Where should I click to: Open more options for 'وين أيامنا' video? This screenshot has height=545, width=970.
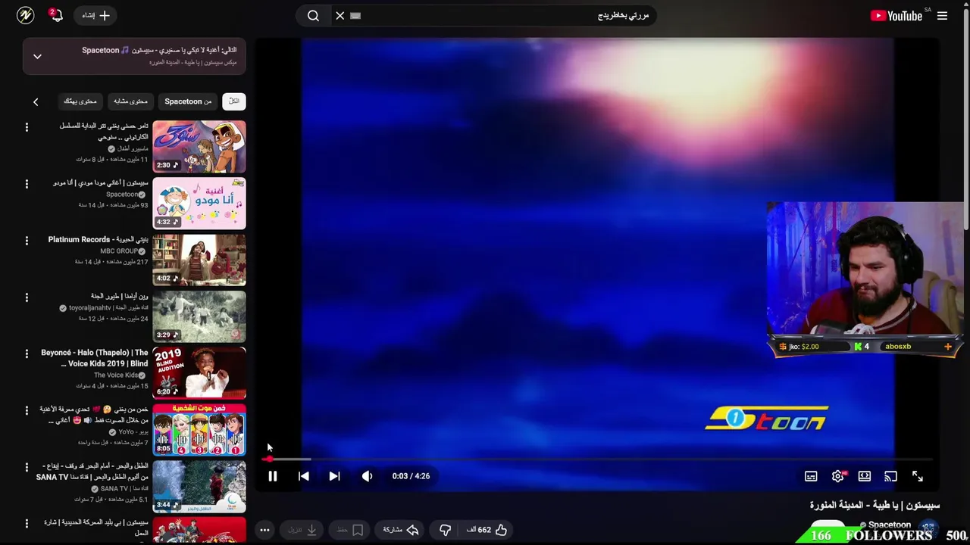click(27, 297)
